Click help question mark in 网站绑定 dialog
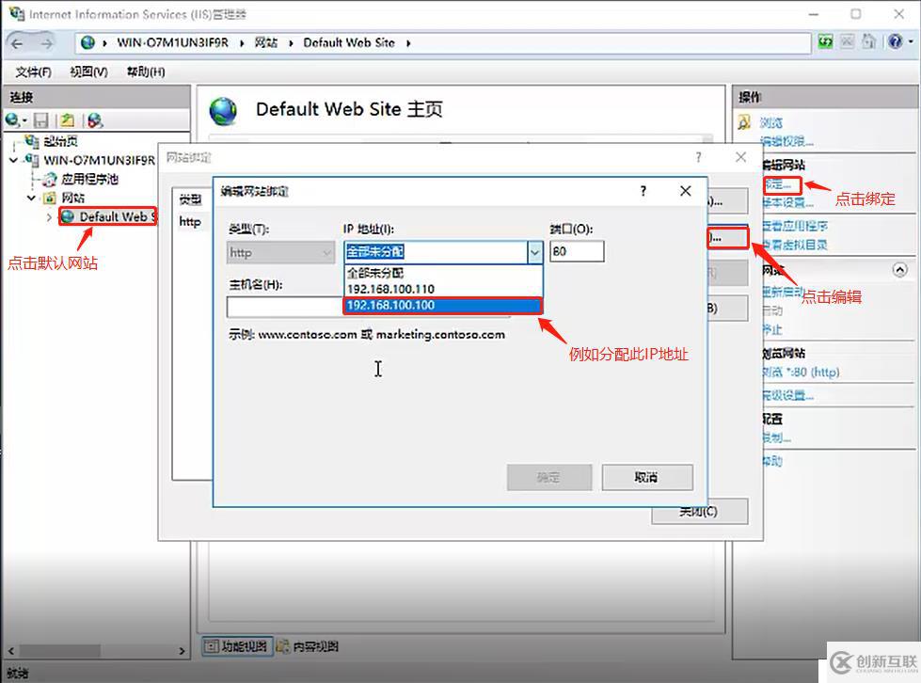Viewport: 921px width, 683px height. pyautogui.click(x=698, y=157)
